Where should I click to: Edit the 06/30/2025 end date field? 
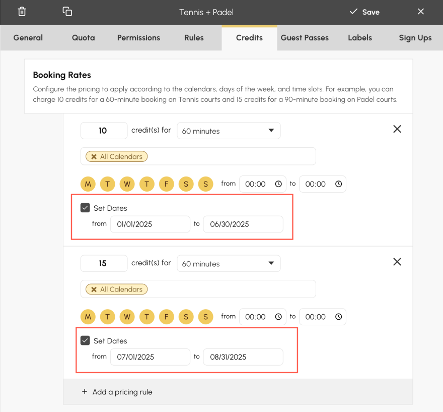(x=243, y=224)
